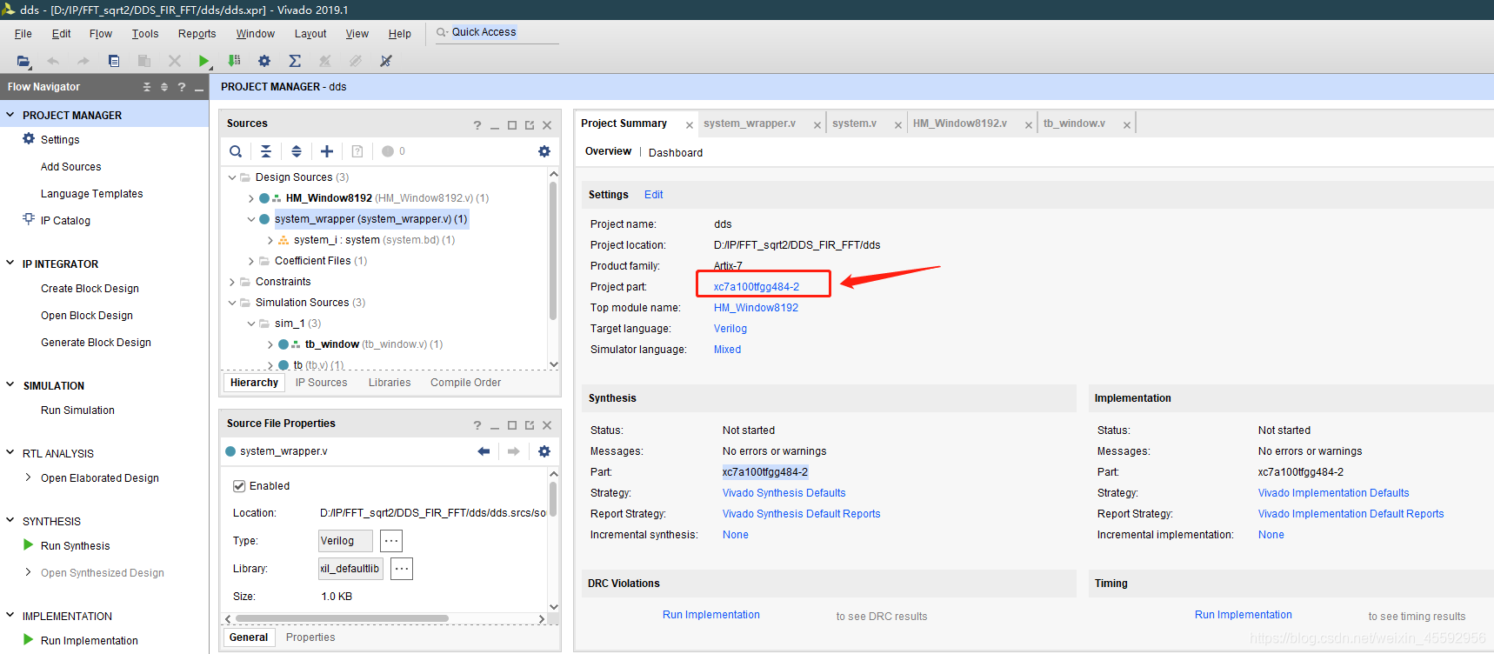Screen dimensions: 1494x654
Task: Open Settings gear in main toolbar
Action: coord(264,61)
